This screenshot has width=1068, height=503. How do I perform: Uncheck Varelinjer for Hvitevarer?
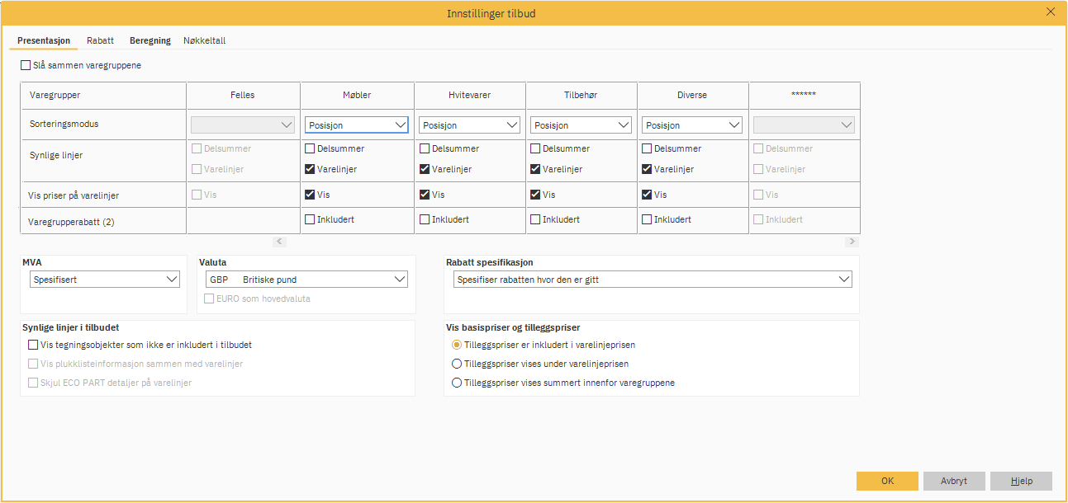(x=425, y=169)
